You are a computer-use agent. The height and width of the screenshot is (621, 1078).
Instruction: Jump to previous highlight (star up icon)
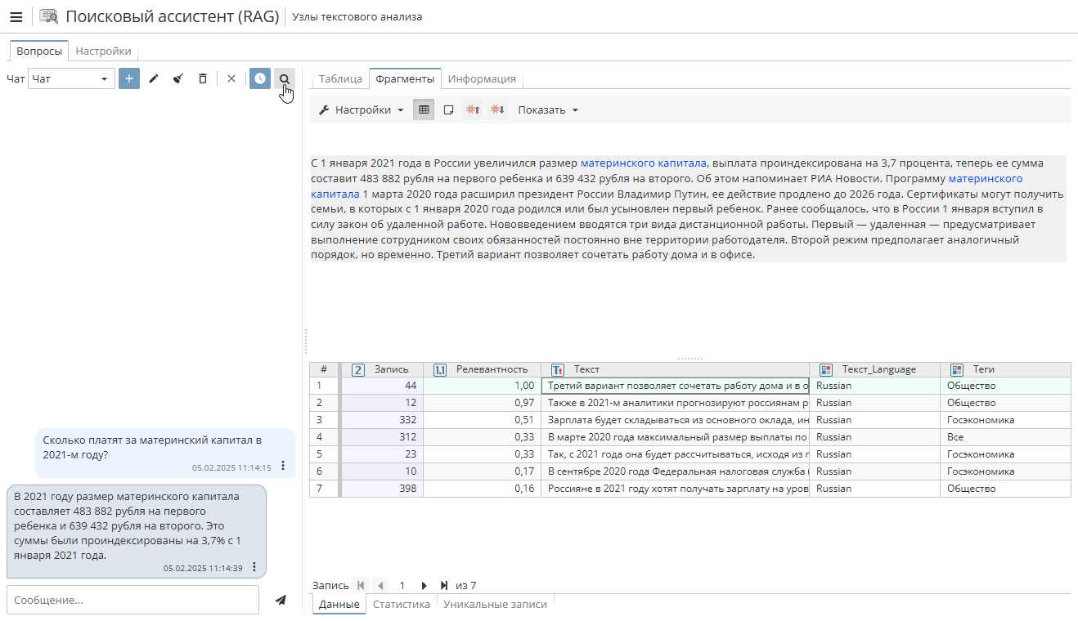(x=473, y=109)
